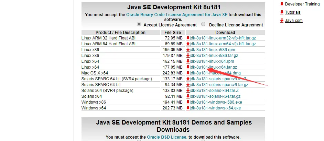This screenshot has width=324, height=141.
Task: Click the 177.05 MB file size cell
Action: pyautogui.click(x=173, y=67)
